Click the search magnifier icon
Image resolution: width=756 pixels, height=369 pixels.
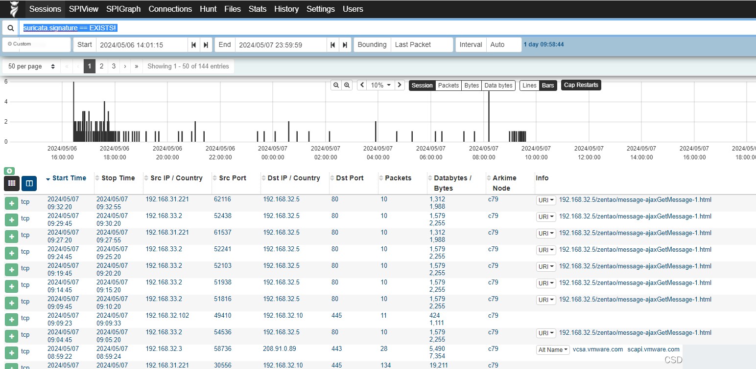pyautogui.click(x=11, y=28)
